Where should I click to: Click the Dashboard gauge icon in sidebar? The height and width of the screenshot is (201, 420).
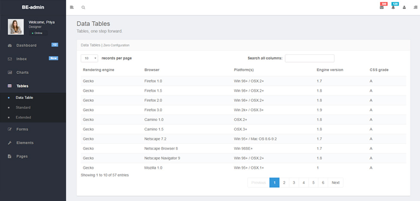pyautogui.click(x=10, y=45)
